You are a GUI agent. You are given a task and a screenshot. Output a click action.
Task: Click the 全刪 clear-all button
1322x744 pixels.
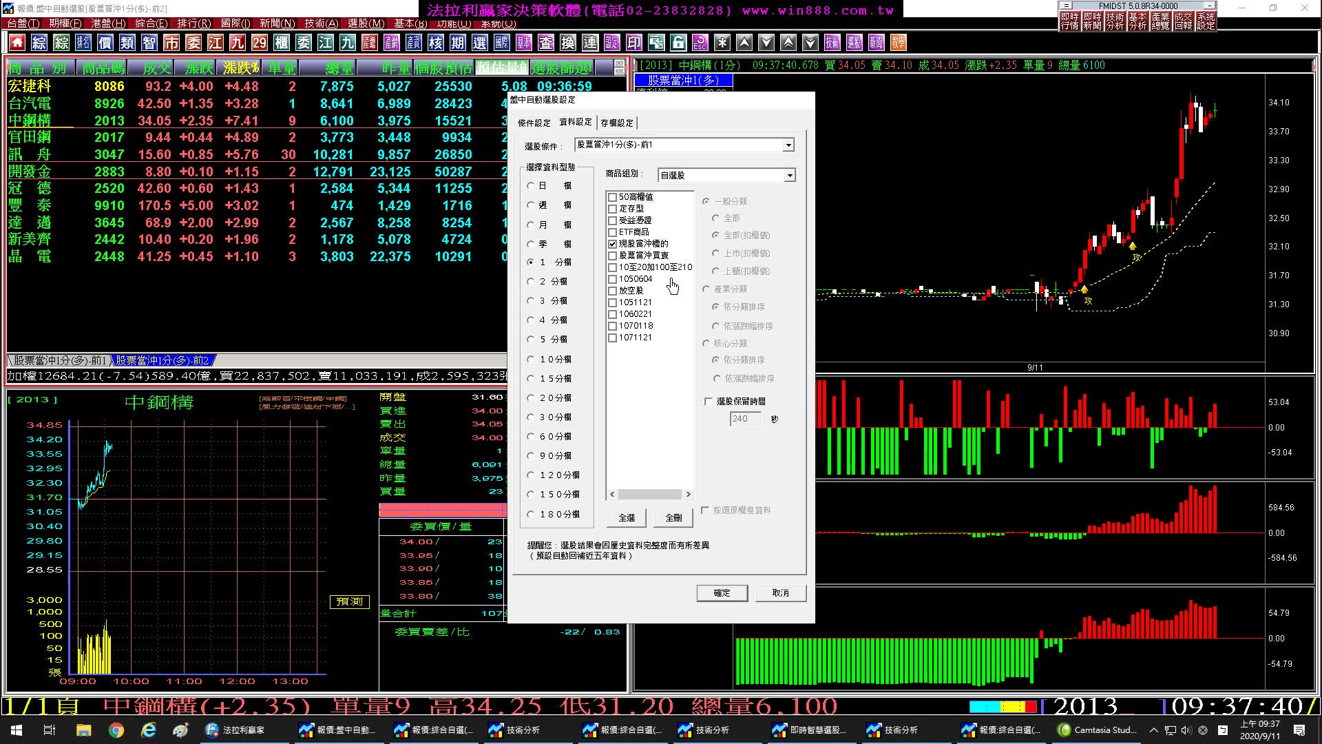pyautogui.click(x=673, y=517)
